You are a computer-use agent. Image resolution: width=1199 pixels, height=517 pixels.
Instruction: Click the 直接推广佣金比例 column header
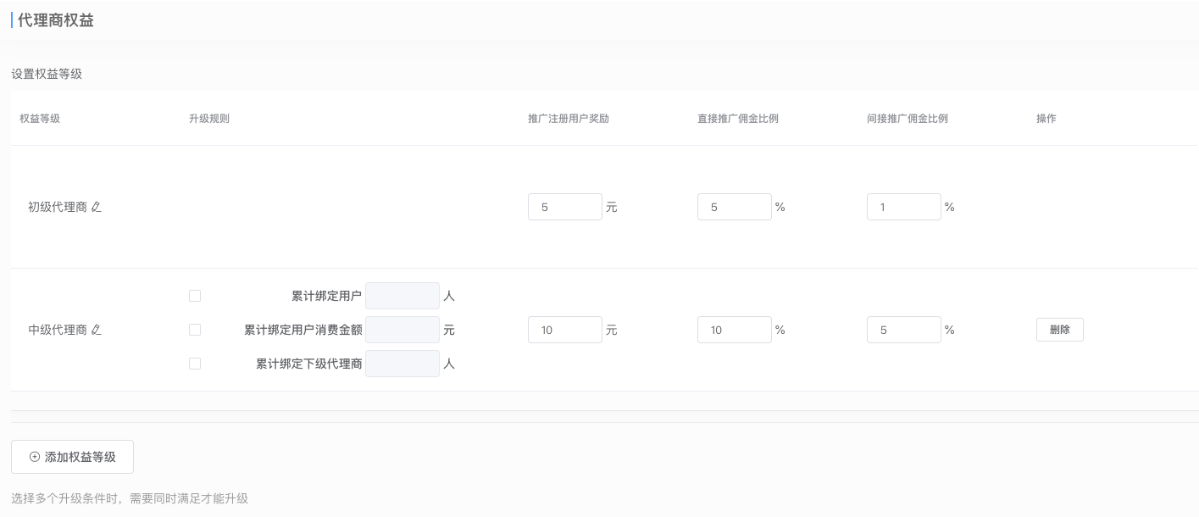(737, 119)
